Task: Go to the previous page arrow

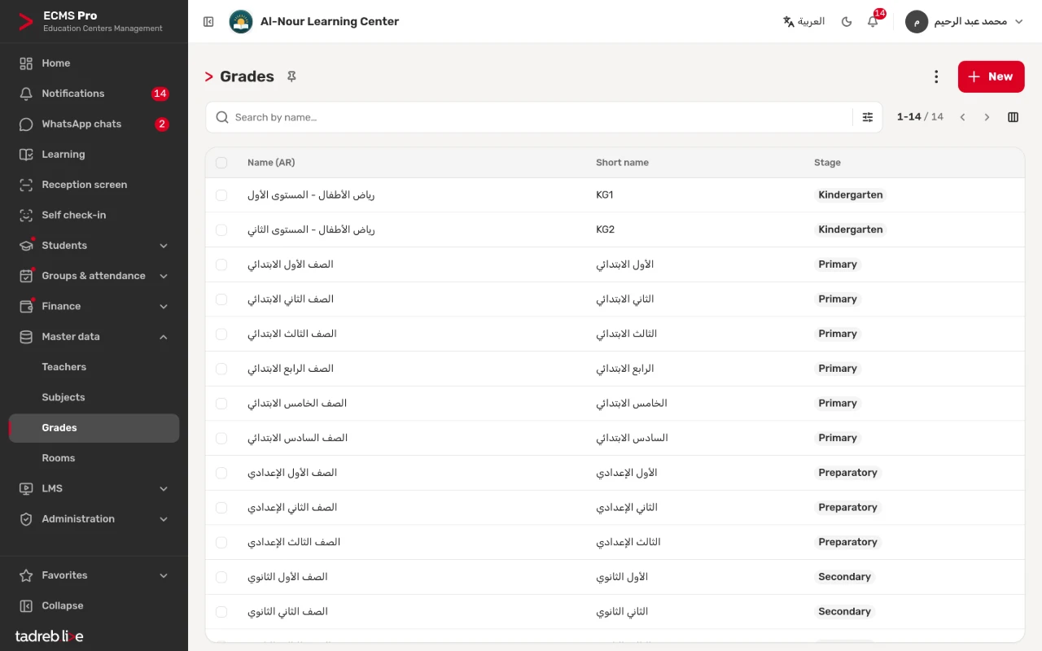Action: click(962, 117)
